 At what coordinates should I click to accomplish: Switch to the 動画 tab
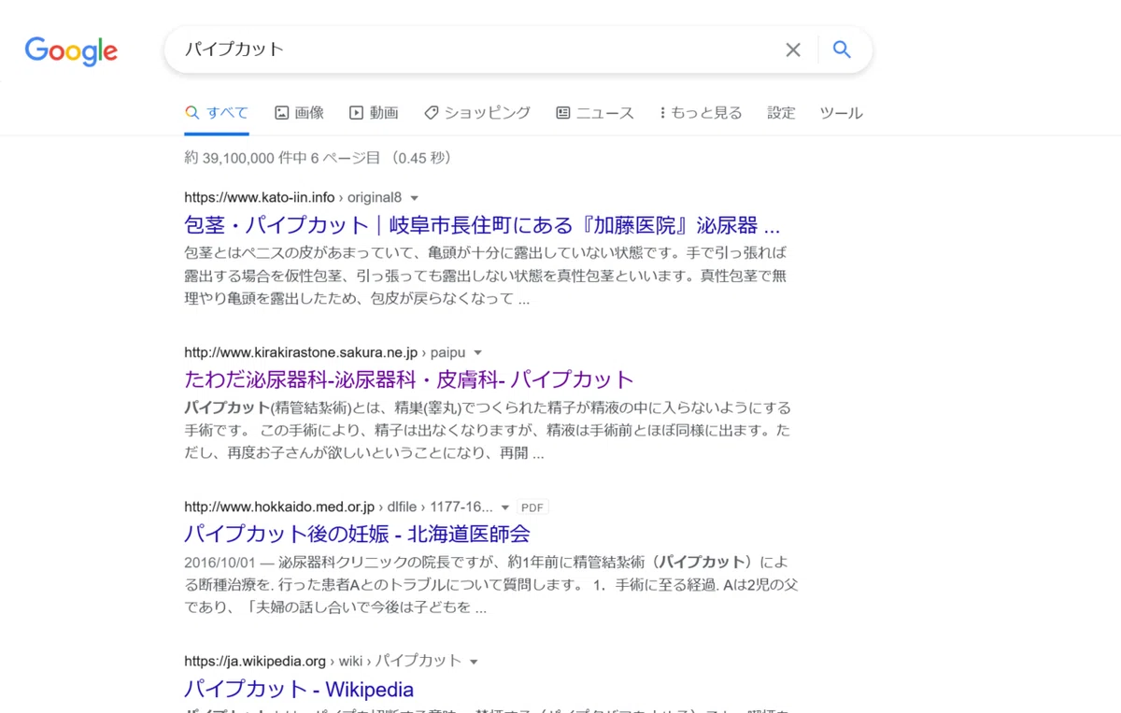[374, 113]
